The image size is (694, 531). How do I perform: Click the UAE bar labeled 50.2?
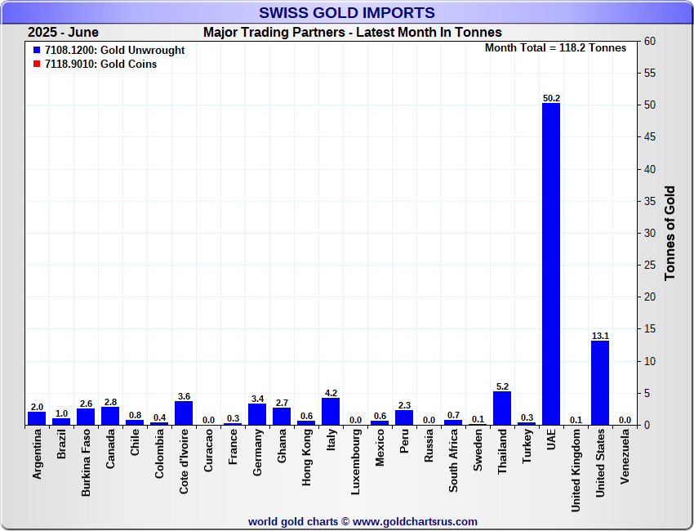pyautogui.click(x=551, y=263)
